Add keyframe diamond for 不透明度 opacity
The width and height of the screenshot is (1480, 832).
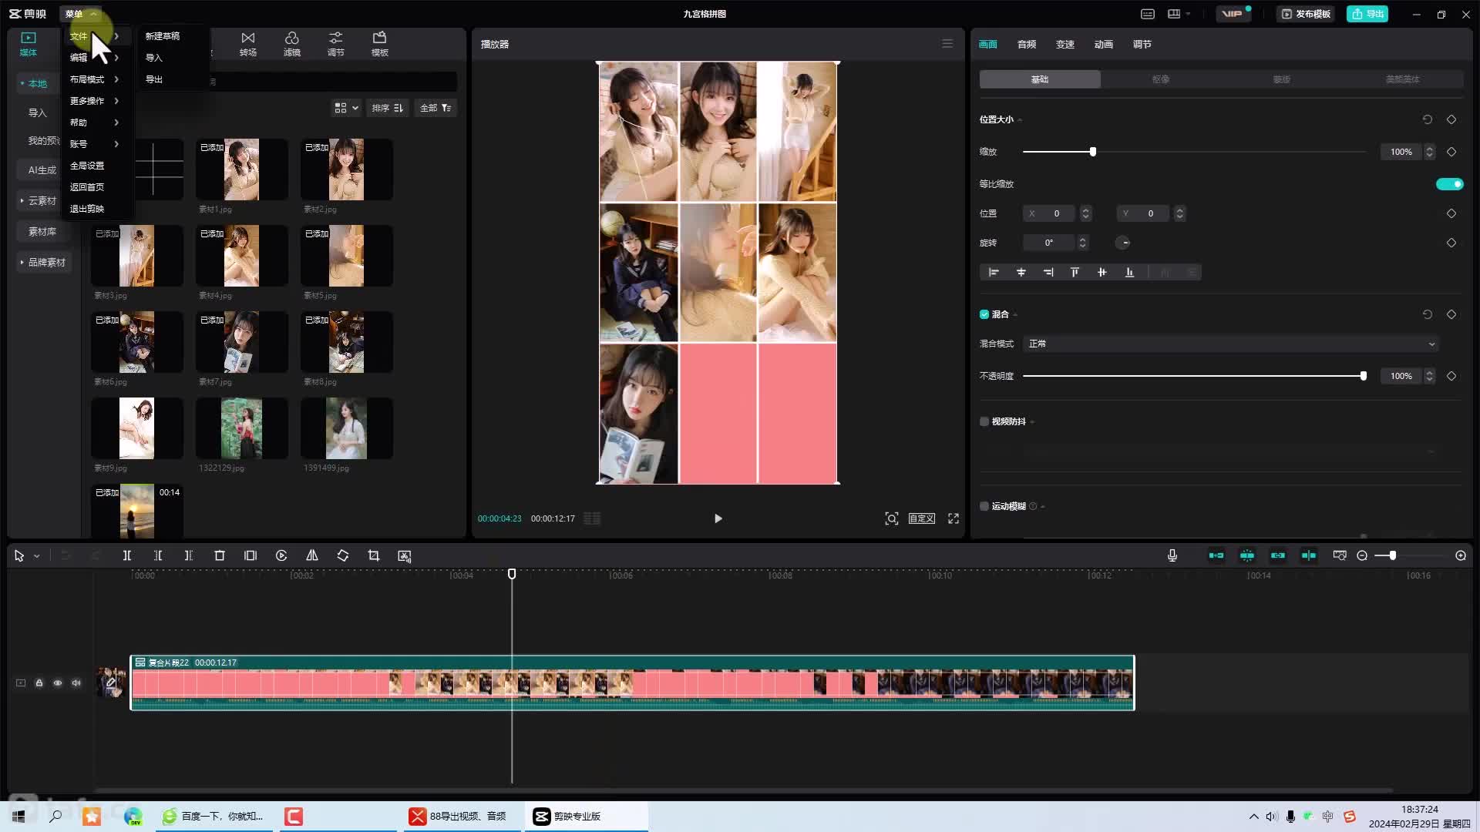tap(1451, 376)
